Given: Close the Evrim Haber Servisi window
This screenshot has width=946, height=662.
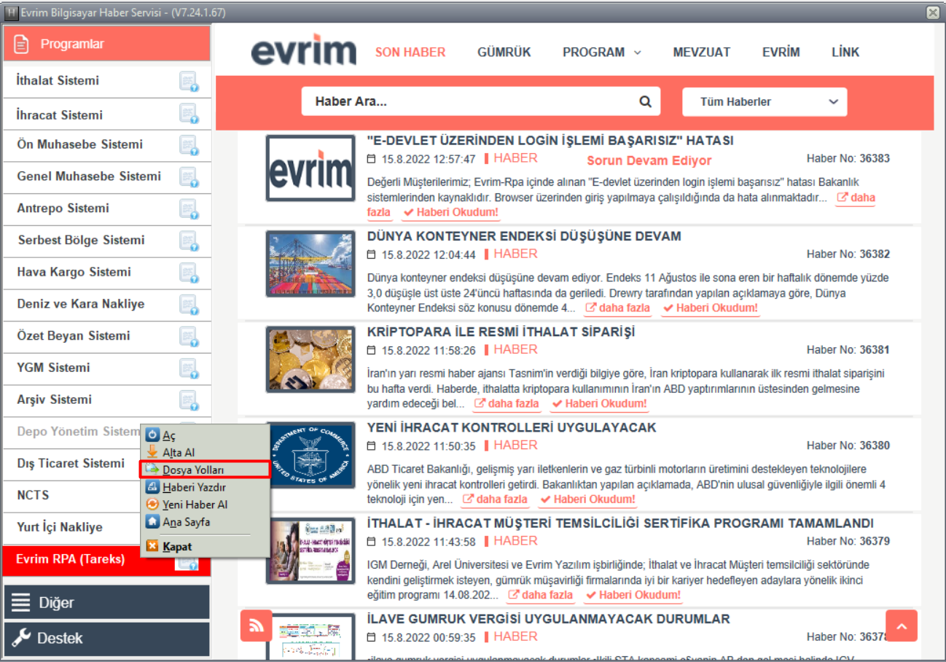Looking at the screenshot, I should 932,12.
